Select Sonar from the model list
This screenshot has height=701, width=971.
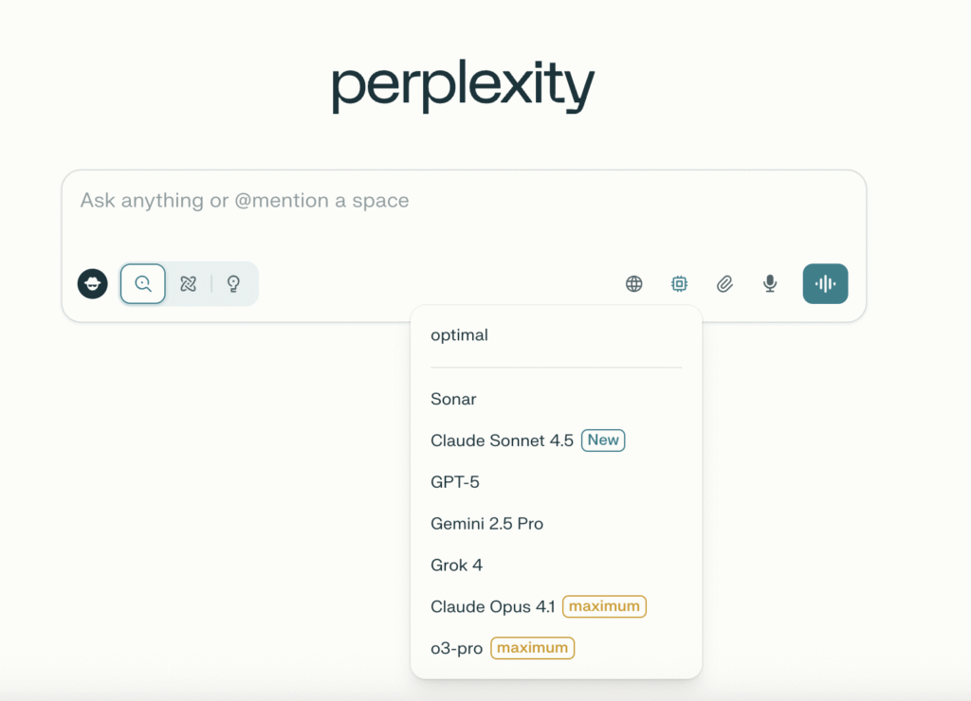pyautogui.click(x=453, y=399)
